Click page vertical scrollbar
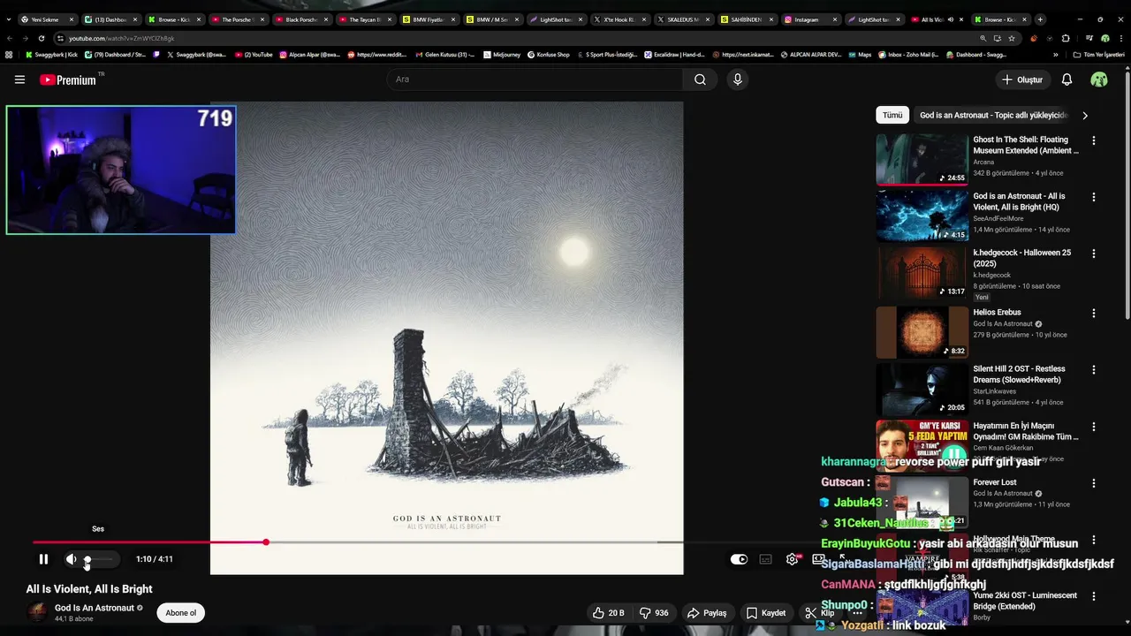This screenshot has width=1131, height=636. (1127, 194)
